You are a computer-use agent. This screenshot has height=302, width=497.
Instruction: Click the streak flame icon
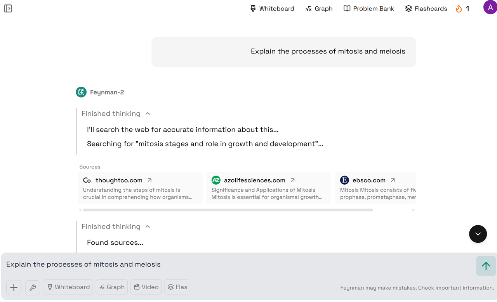459,9
